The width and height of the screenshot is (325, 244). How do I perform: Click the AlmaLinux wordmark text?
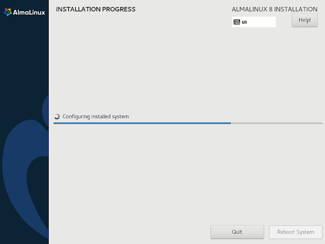point(29,12)
